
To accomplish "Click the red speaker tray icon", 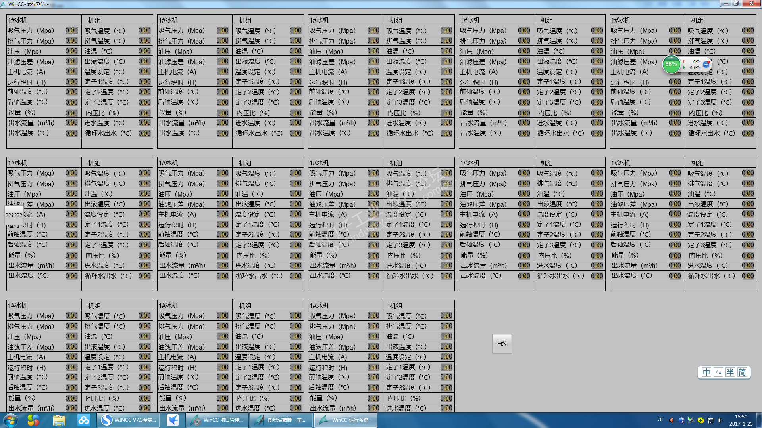I will click(671, 420).
